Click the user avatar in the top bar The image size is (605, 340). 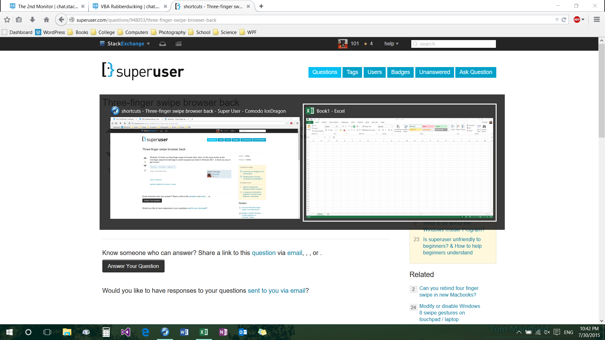coord(343,44)
